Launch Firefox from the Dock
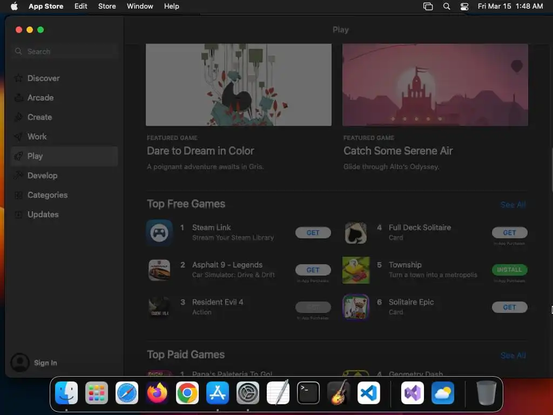553x415 pixels. tap(157, 393)
